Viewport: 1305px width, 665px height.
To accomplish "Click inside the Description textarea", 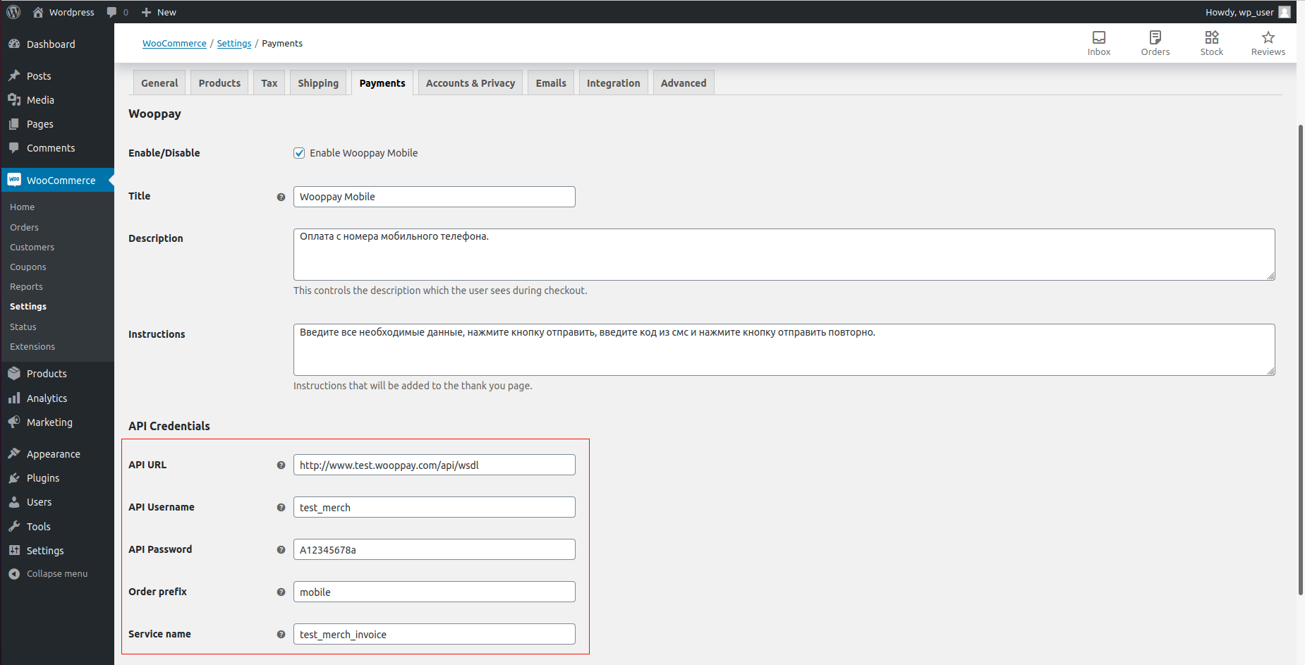I will pos(784,255).
